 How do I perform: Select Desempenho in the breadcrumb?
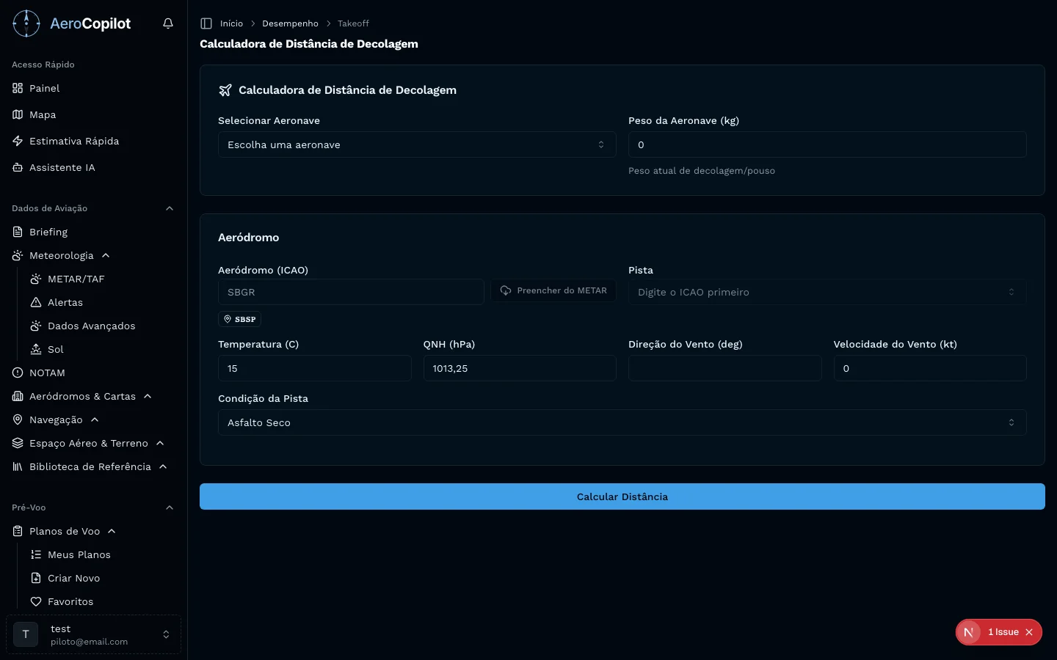290,23
